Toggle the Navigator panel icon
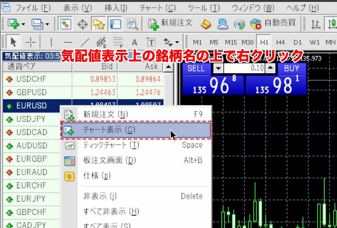Screen dimensions: 337x228 pyautogui.click(x=99, y=24)
